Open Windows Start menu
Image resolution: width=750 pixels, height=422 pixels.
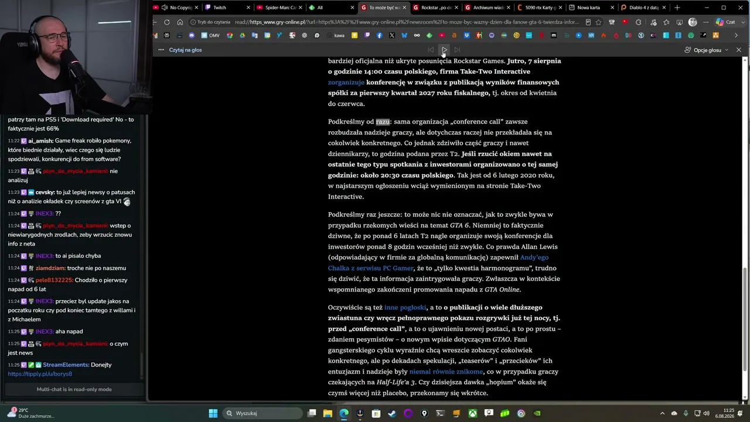tap(213, 413)
